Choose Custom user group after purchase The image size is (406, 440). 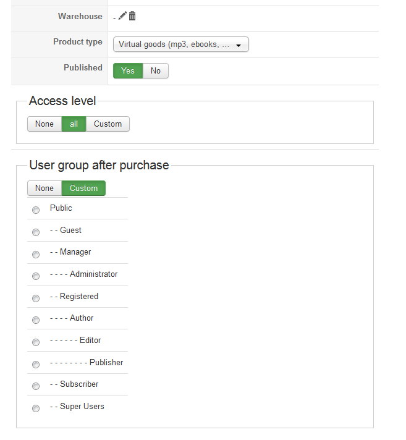[83, 188]
